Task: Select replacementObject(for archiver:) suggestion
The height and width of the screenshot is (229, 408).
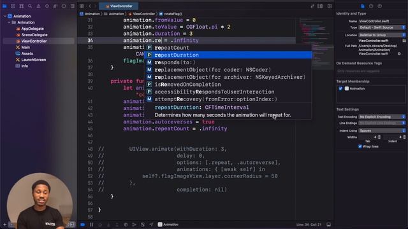Action: (x=228, y=77)
